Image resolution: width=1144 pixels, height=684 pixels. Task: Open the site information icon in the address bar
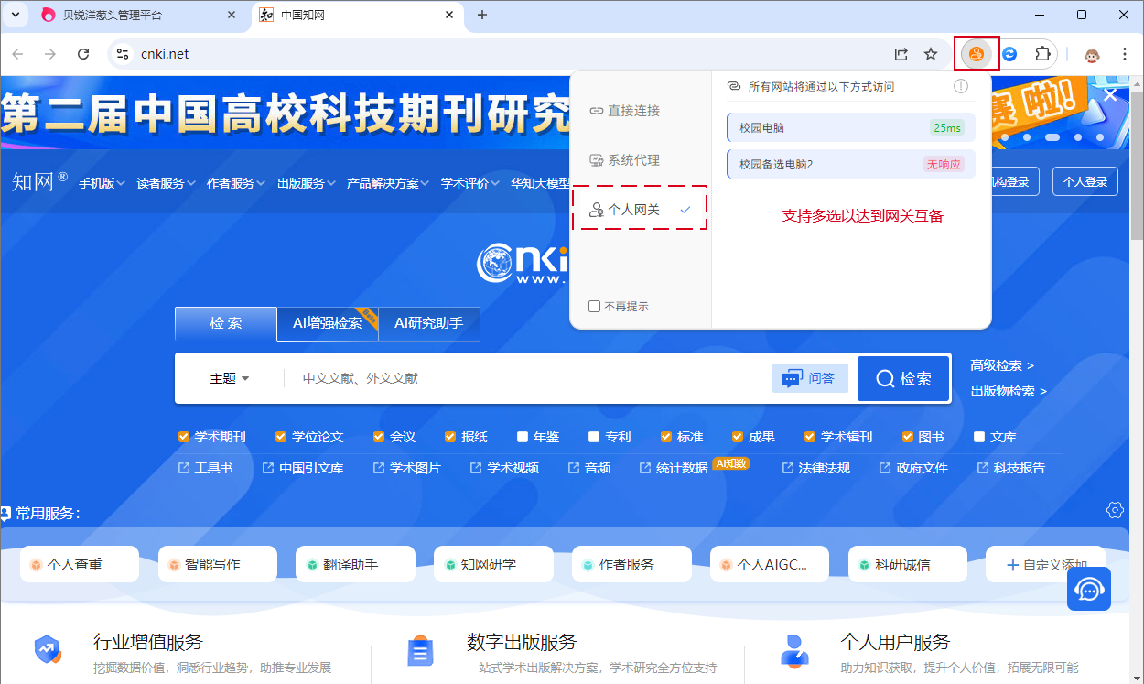(123, 54)
